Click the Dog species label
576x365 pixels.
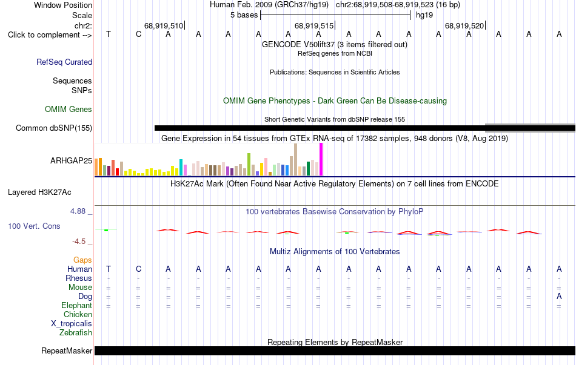click(85, 297)
